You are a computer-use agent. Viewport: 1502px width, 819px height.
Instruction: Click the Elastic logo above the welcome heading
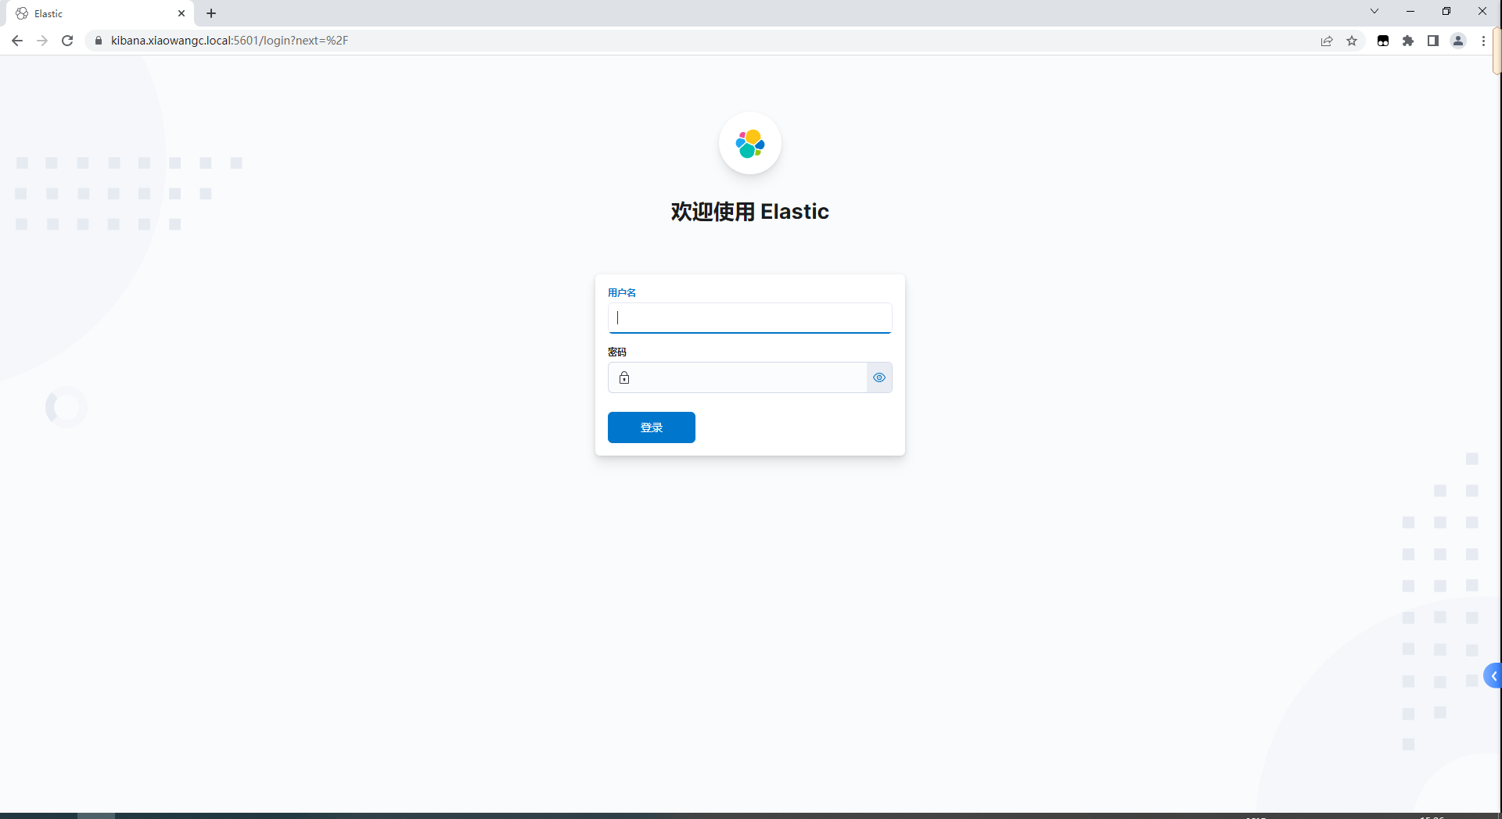(750, 144)
